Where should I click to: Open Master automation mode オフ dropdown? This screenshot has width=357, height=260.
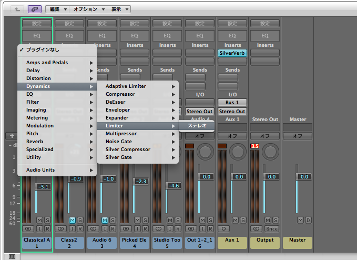coord(298,136)
